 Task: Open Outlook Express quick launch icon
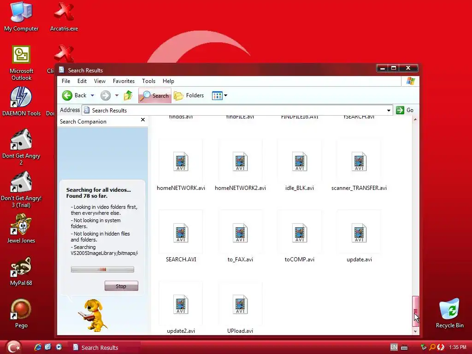48,347
